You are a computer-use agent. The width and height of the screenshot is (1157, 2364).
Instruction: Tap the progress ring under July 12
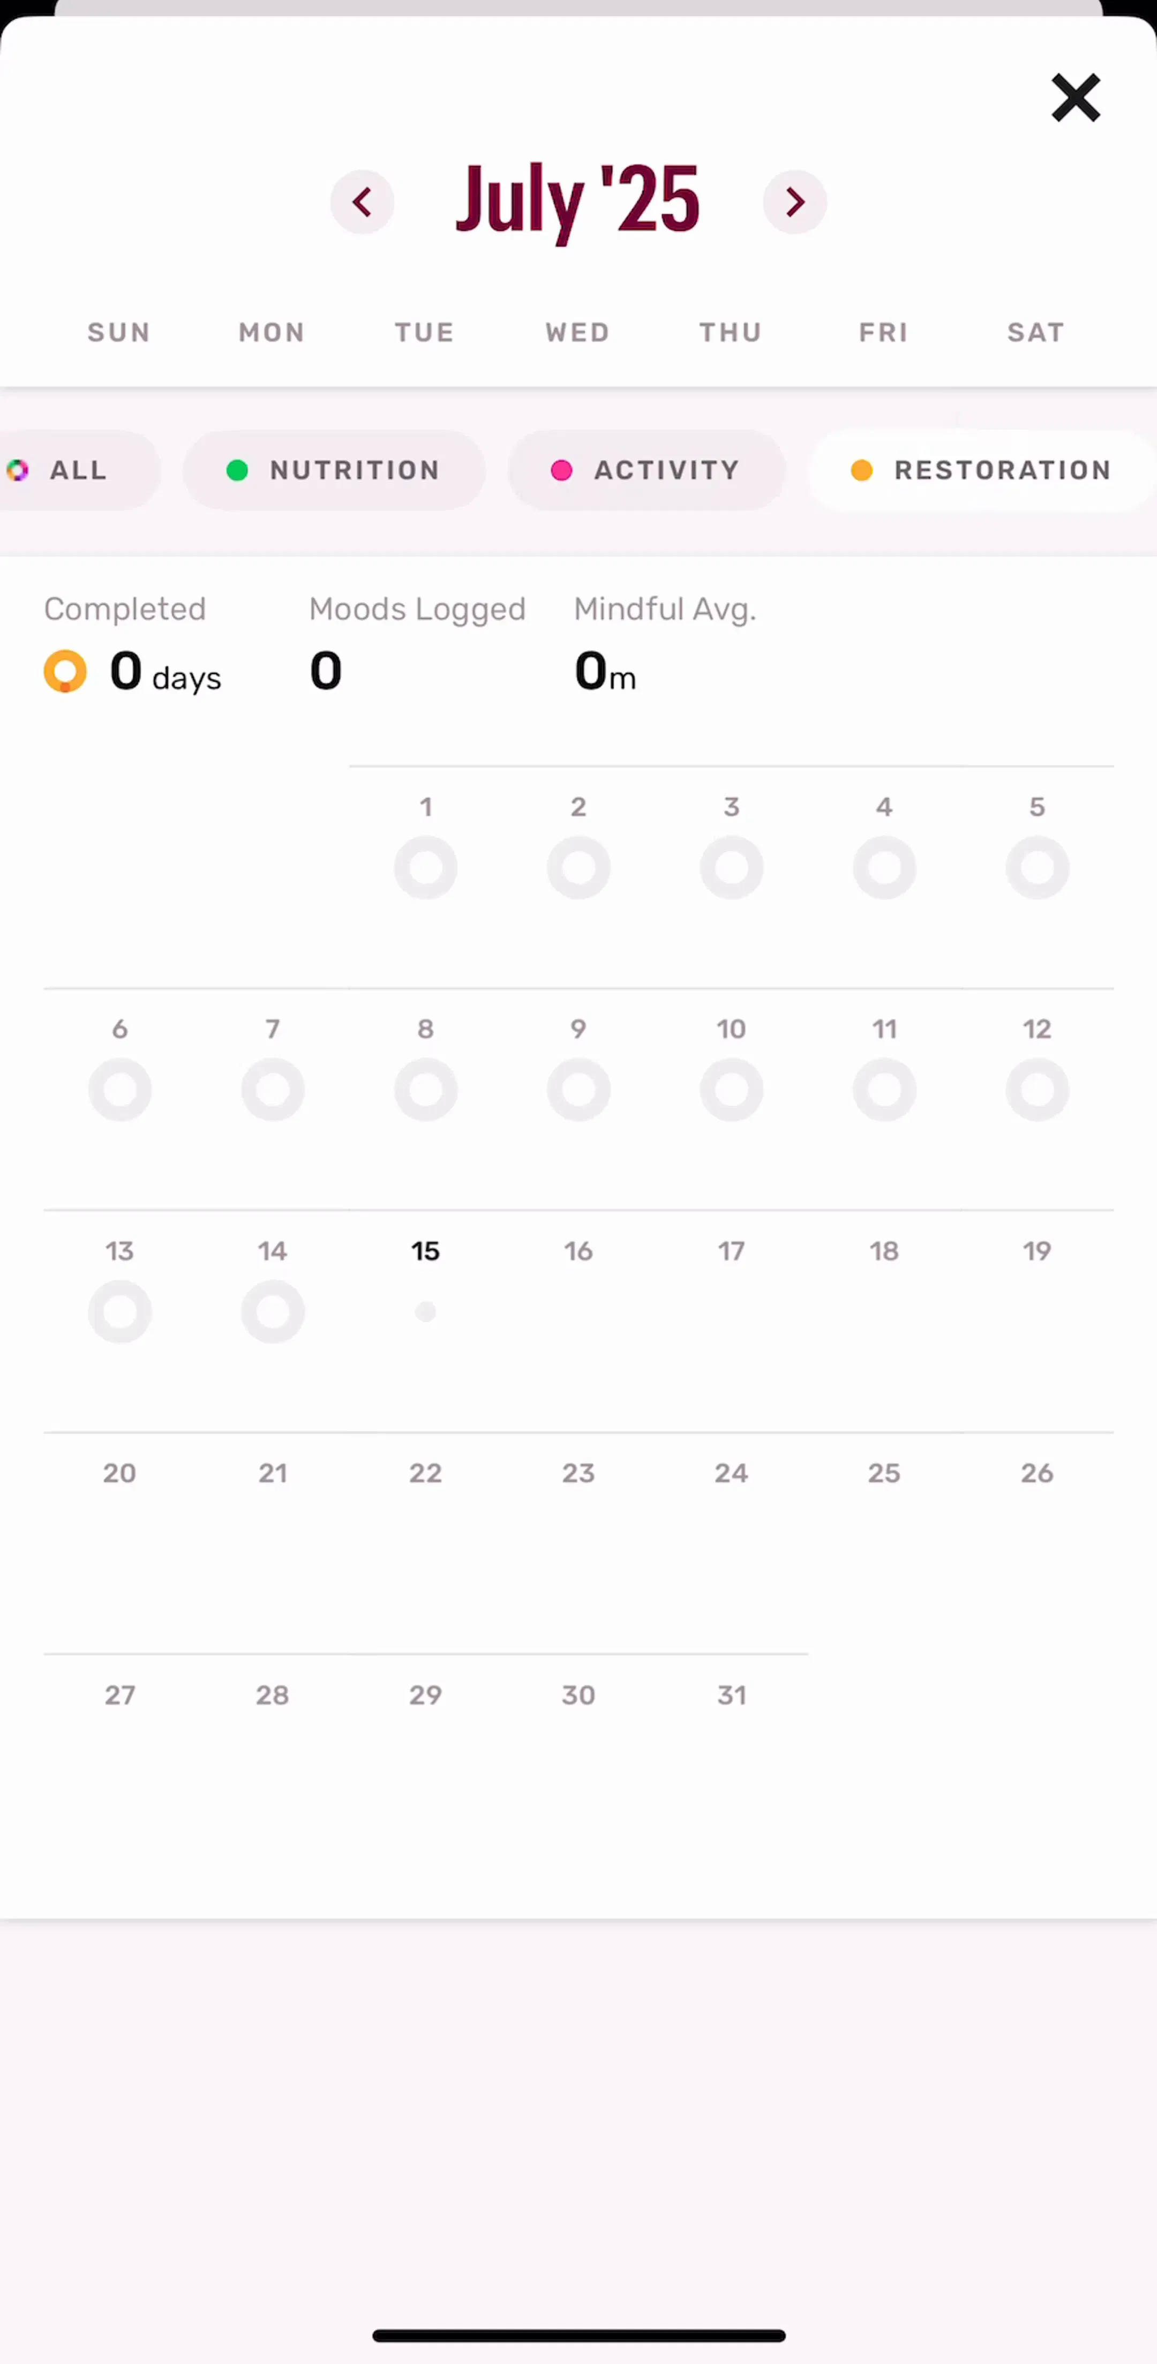[x=1037, y=1089]
